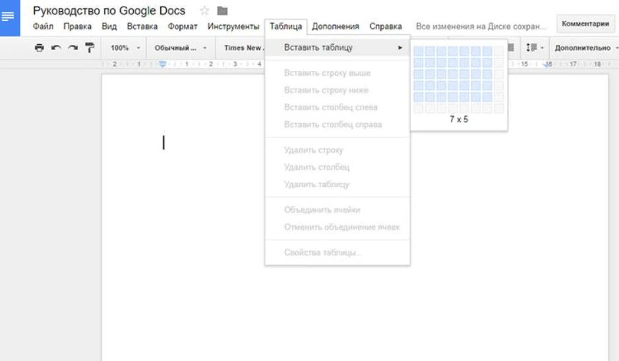Open the Инструменты menu
This screenshot has height=361, width=619.
click(x=233, y=26)
